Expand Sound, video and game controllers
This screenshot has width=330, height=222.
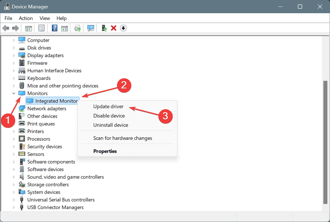pos(14,177)
